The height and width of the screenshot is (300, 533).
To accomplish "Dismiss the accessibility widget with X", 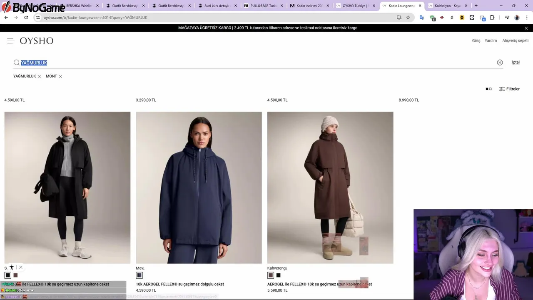I will [21, 267].
